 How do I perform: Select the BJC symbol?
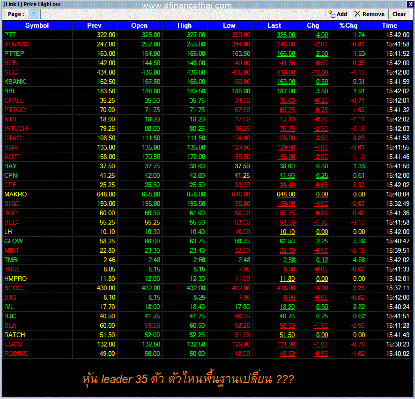click(10, 316)
